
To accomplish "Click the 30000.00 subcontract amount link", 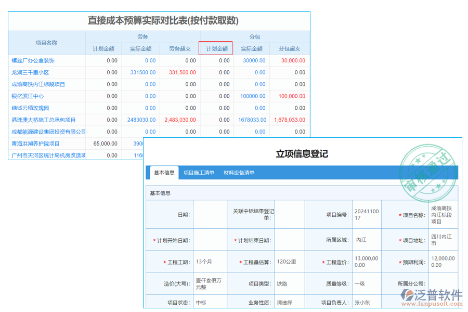I will click(x=254, y=60).
